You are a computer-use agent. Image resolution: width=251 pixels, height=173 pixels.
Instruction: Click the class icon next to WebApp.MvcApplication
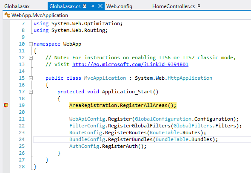7,15
